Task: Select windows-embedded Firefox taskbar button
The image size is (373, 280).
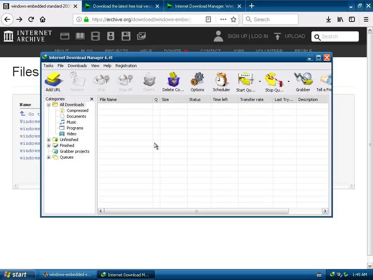Action: [x=67, y=275]
